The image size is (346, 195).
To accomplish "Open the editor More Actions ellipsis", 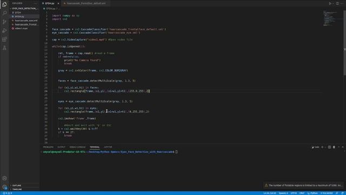I will coord(342,3).
